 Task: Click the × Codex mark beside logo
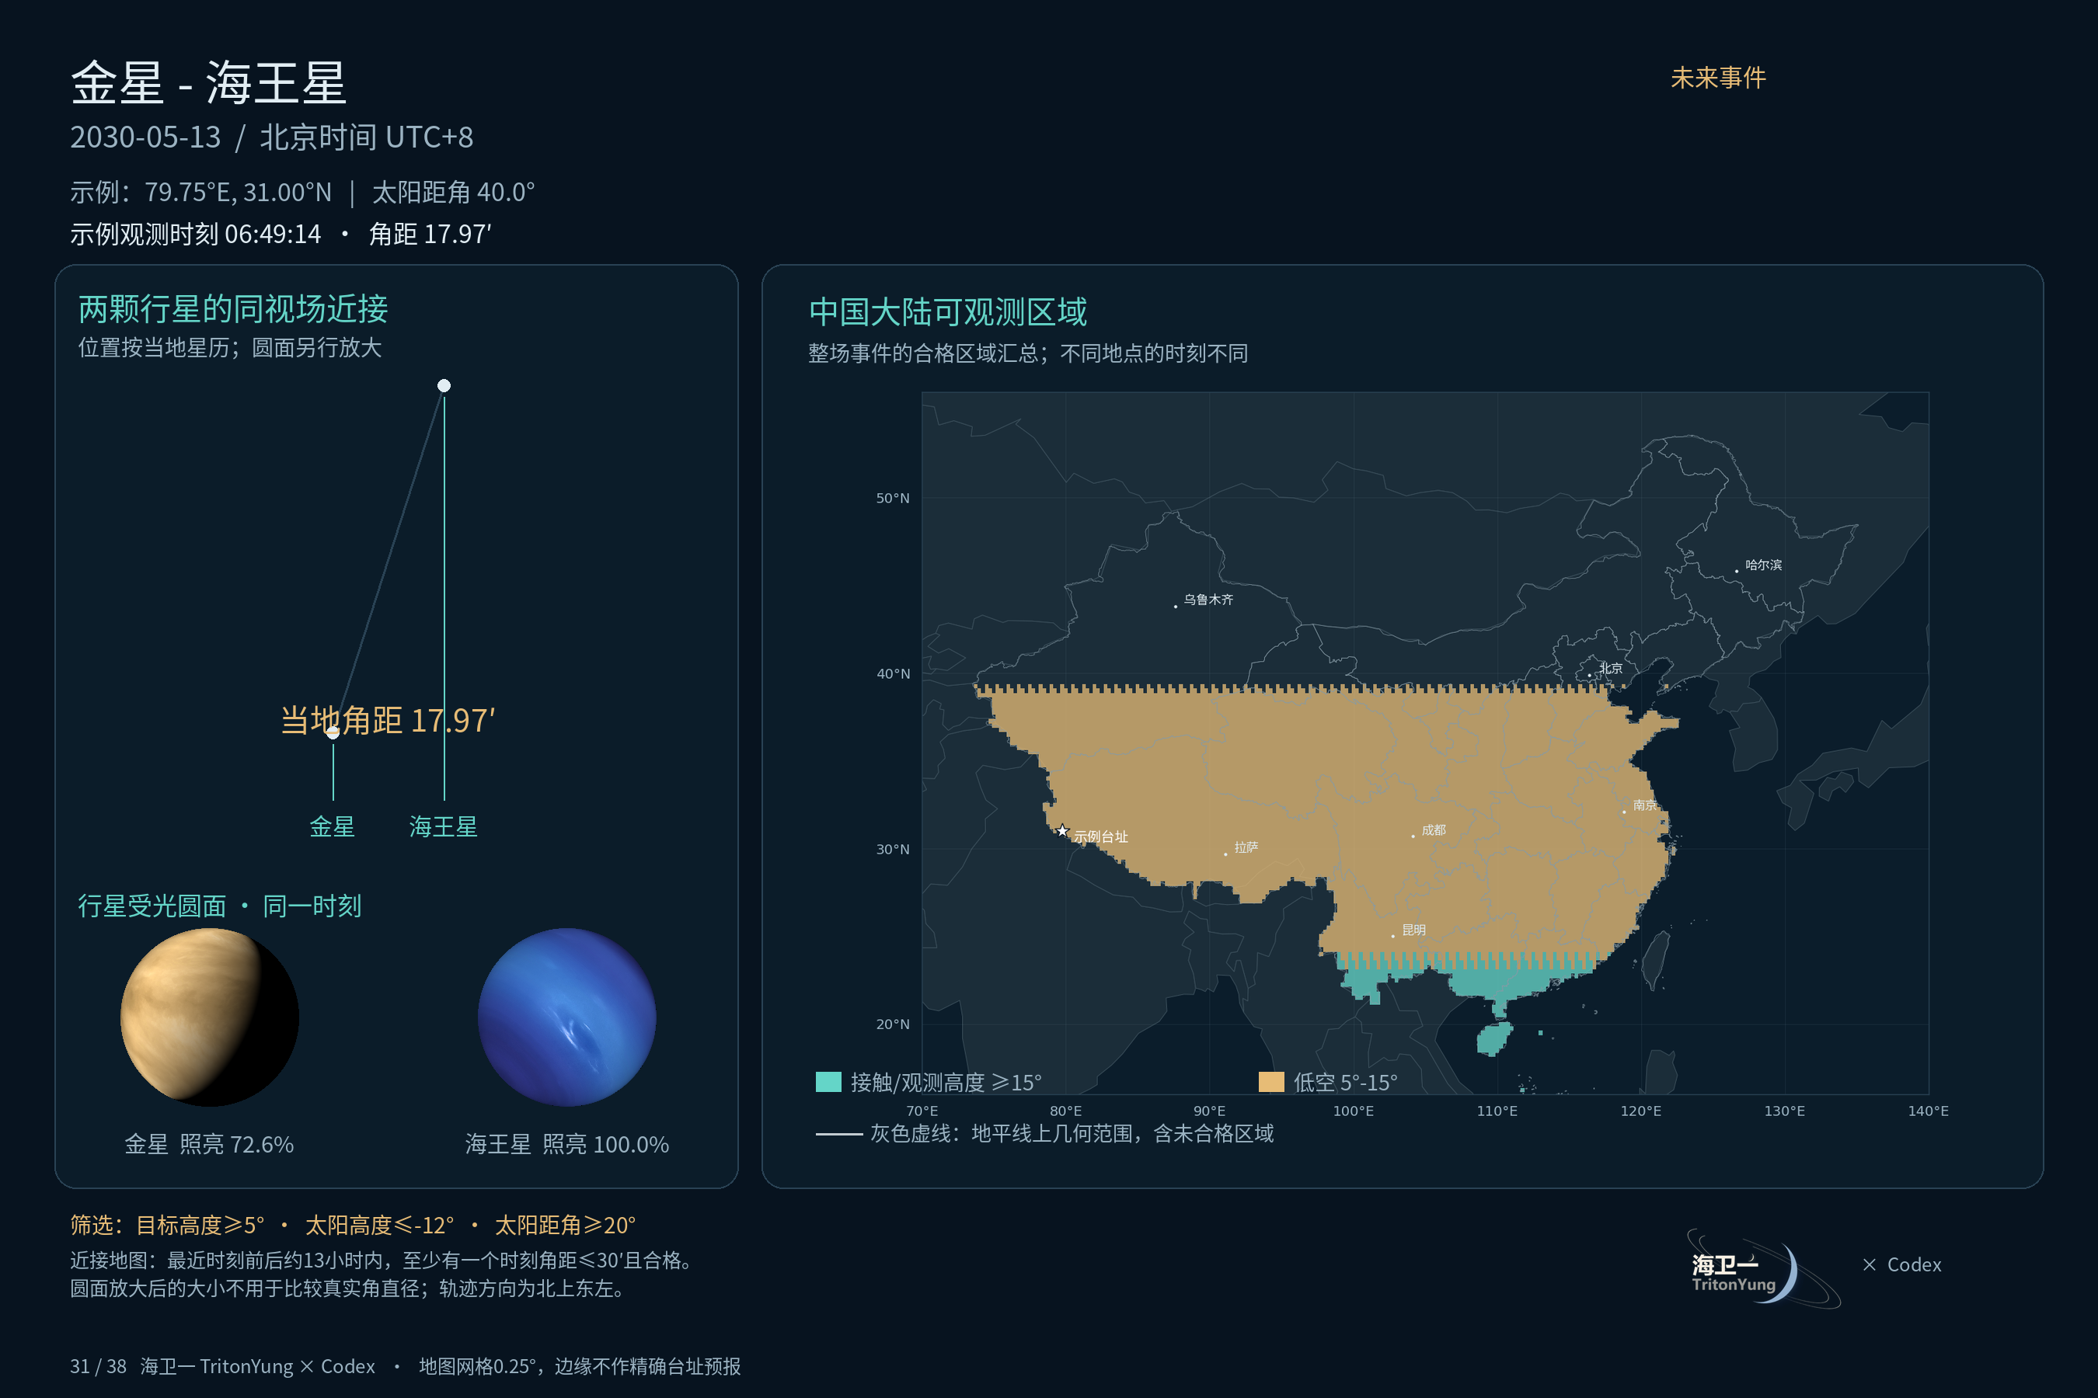pos(1901,1264)
